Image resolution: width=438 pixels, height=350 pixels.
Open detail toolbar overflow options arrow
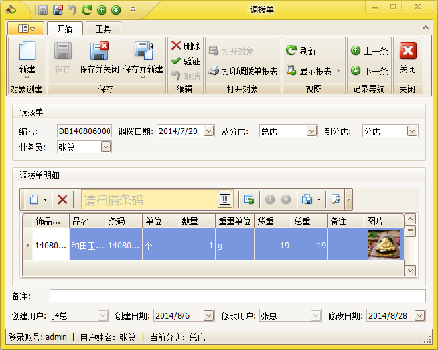tap(348, 199)
